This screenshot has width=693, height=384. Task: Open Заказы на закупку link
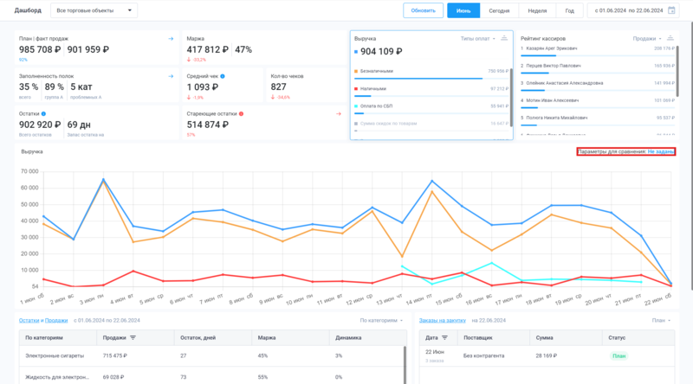click(x=444, y=320)
